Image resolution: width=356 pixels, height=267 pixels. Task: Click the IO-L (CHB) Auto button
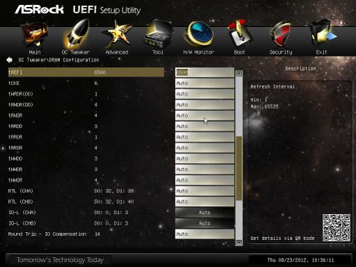[205, 223]
